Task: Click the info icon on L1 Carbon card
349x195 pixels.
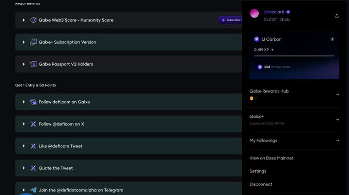Action: 332,39
